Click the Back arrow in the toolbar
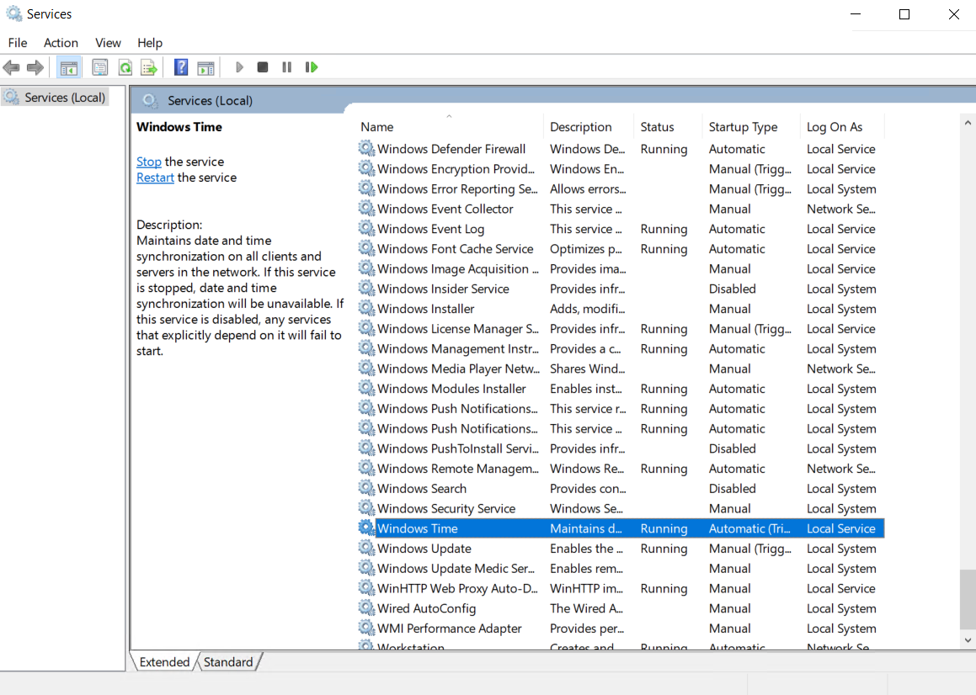 [x=11, y=67]
